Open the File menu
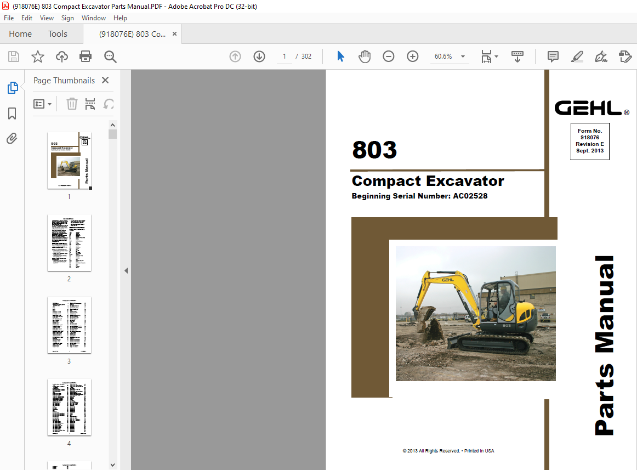 point(9,18)
